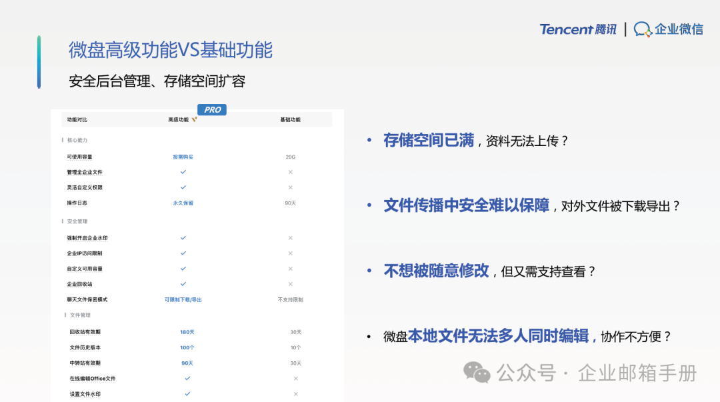Image resolution: width=720 pixels, height=402 pixels.
Task: Click the checkmark for 自定义可用容量
Action: tap(183, 269)
